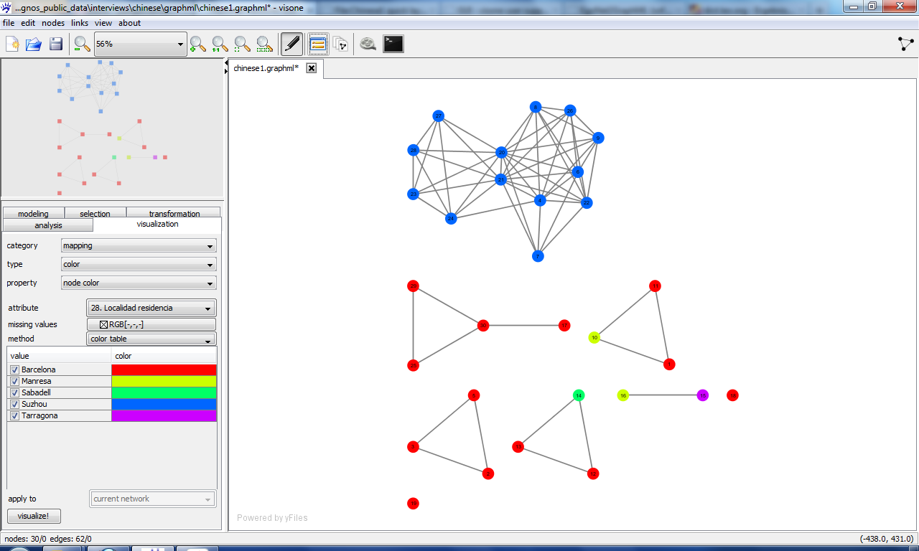Open the about menu
This screenshot has width=919, height=551.
point(130,23)
